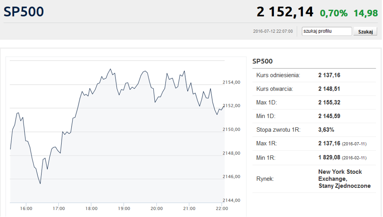This screenshot has width=383, height=217.
Task: Click the 16:00 label on chart axis
Action: (x=26, y=209)
